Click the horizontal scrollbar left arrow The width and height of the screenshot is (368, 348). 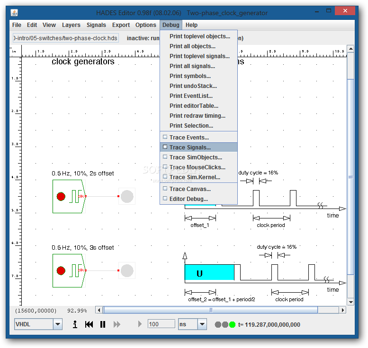pos(99,310)
